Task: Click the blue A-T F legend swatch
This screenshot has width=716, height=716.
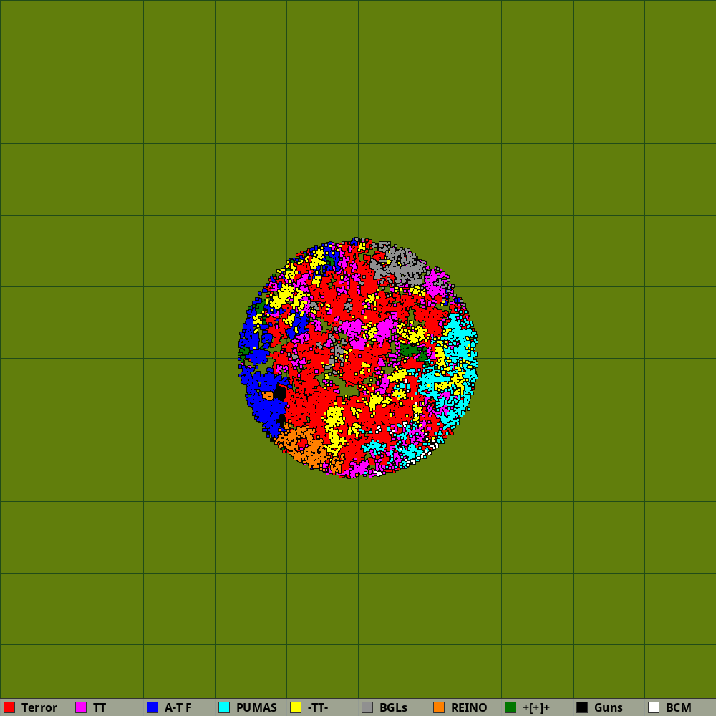Action: coord(153,707)
